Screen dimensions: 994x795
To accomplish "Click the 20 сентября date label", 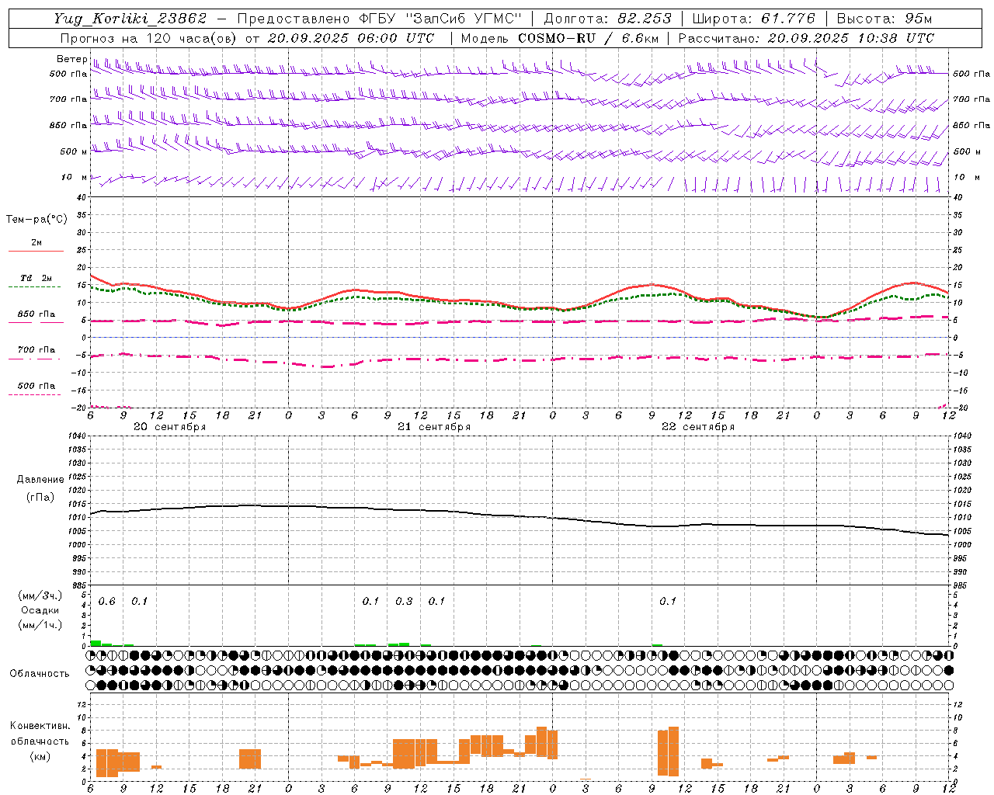I will [x=170, y=427].
